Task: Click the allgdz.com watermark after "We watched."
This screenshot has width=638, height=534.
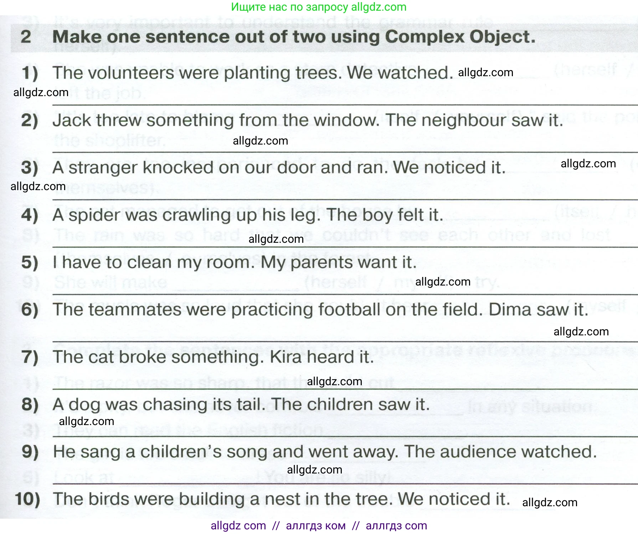Action: [x=485, y=73]
